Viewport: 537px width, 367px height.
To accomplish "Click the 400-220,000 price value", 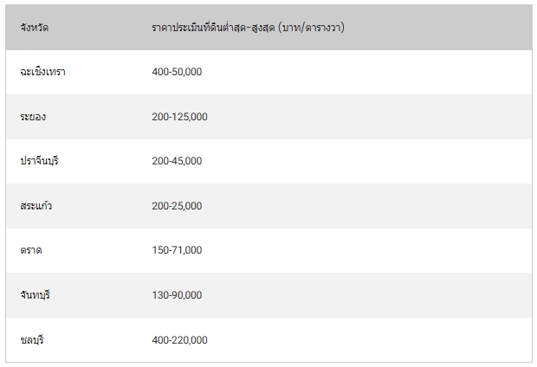I will pos(179,340).
